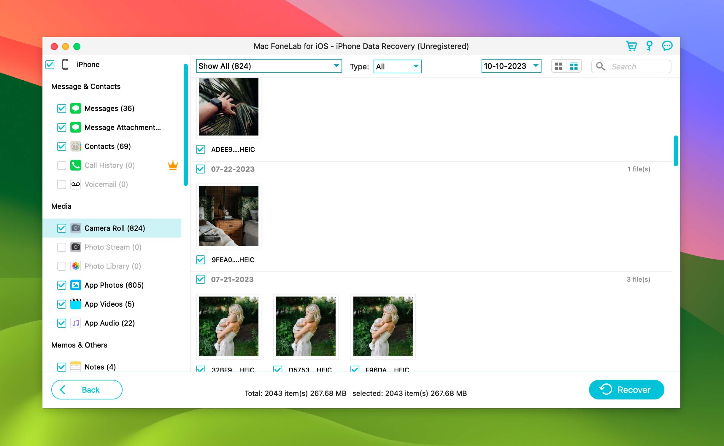Select Camera Roll (824) category
This screenshot has width=724, height=446.
112,228
